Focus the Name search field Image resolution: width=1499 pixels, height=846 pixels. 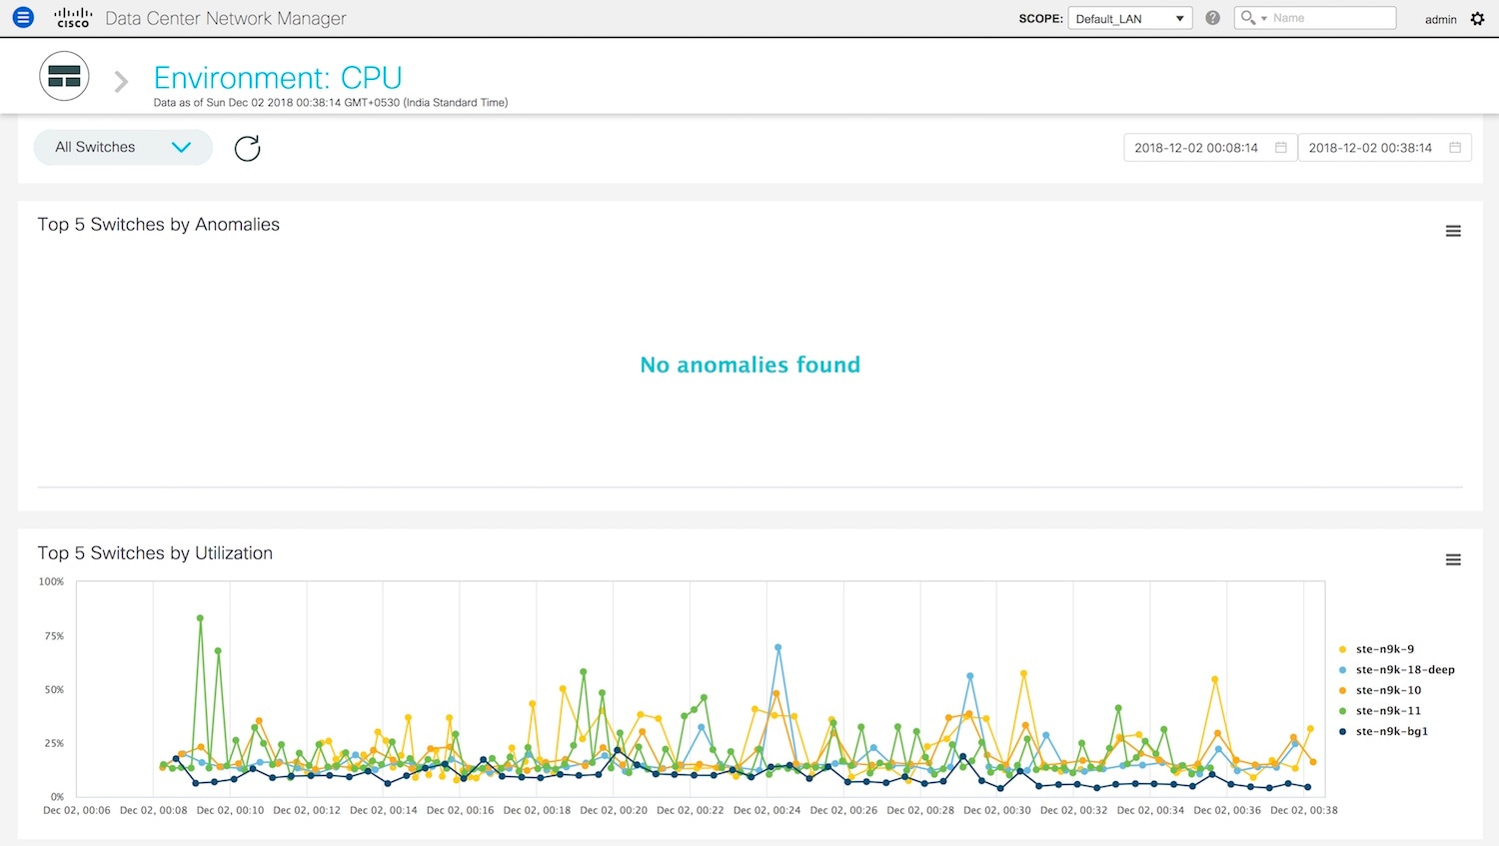[1331, 18]
